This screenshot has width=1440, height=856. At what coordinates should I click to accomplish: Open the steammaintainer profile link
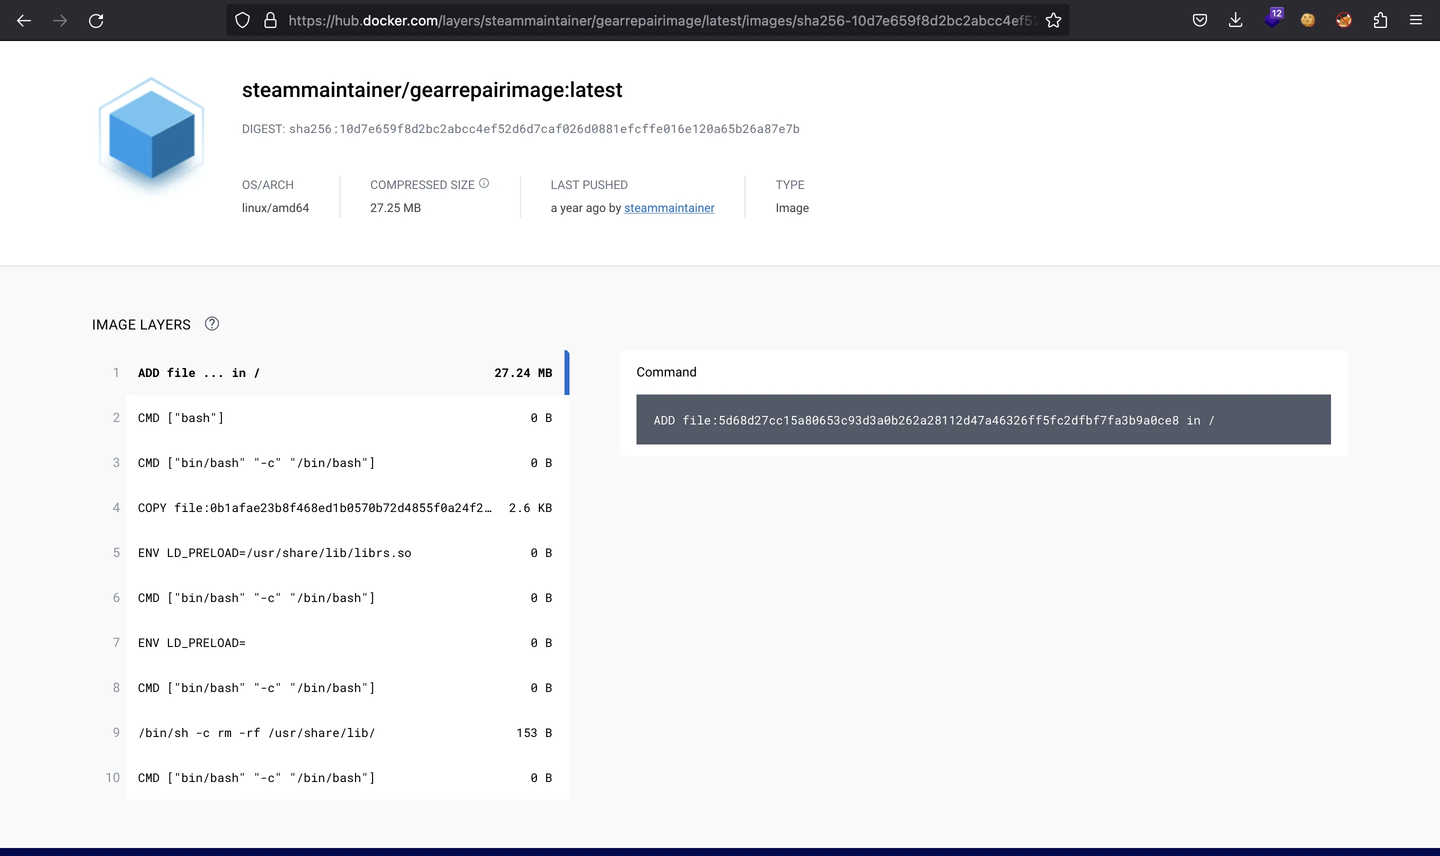(x=669, y=207)
